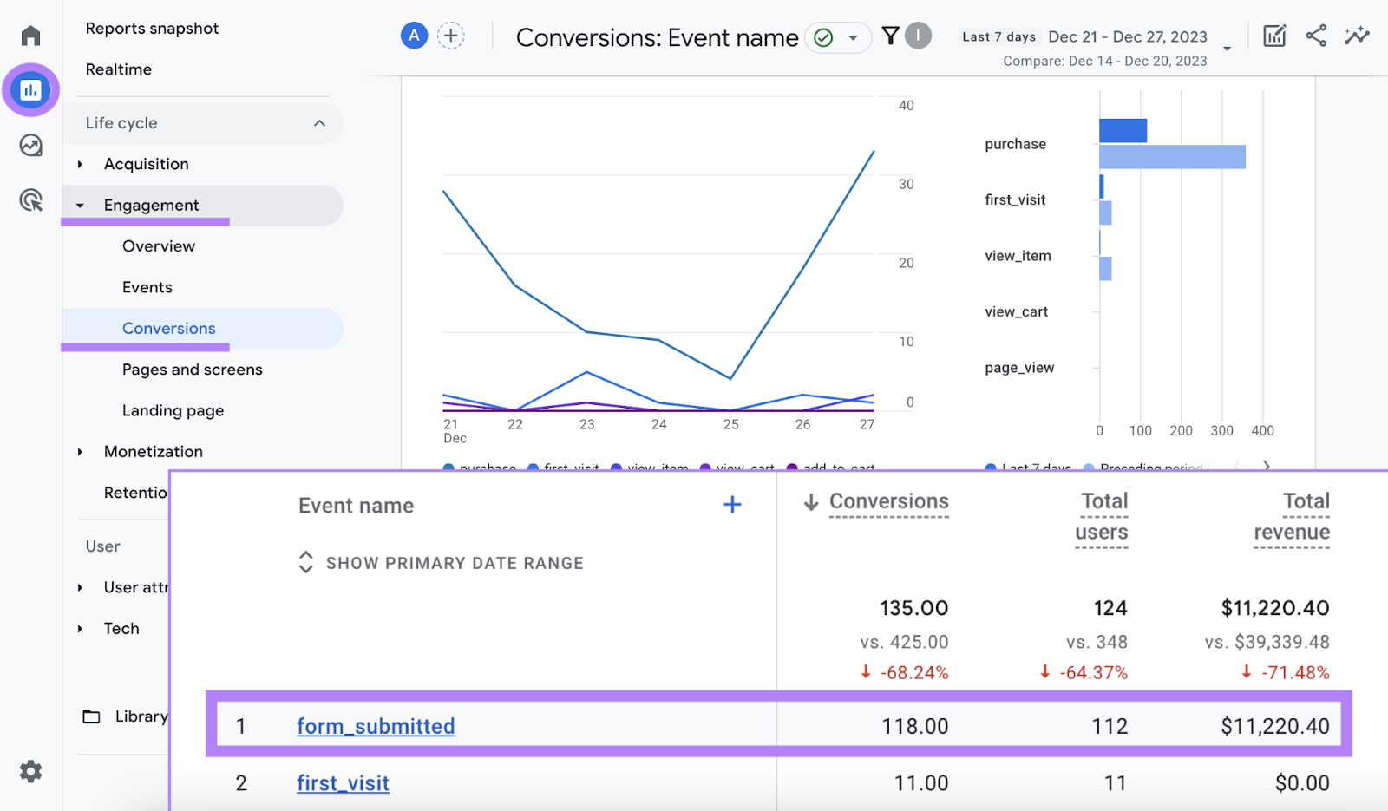This screenshot has width=1388, height=811.
Task: Open the Advertising section icon
Action: (31, 200)
